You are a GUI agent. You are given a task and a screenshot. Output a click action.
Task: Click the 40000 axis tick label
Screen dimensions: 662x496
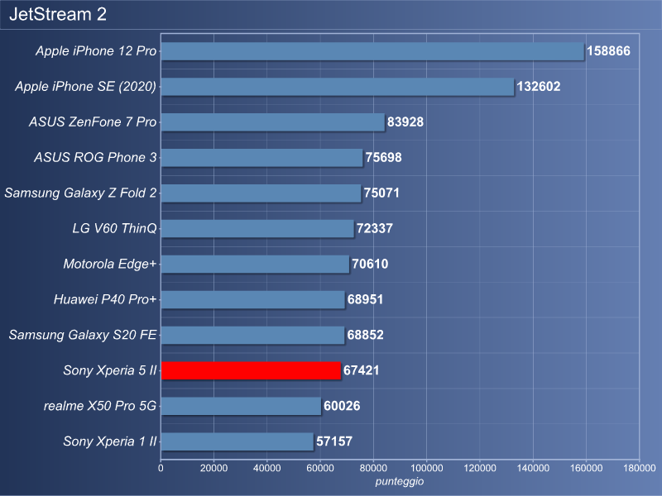(x=266, y=468)
